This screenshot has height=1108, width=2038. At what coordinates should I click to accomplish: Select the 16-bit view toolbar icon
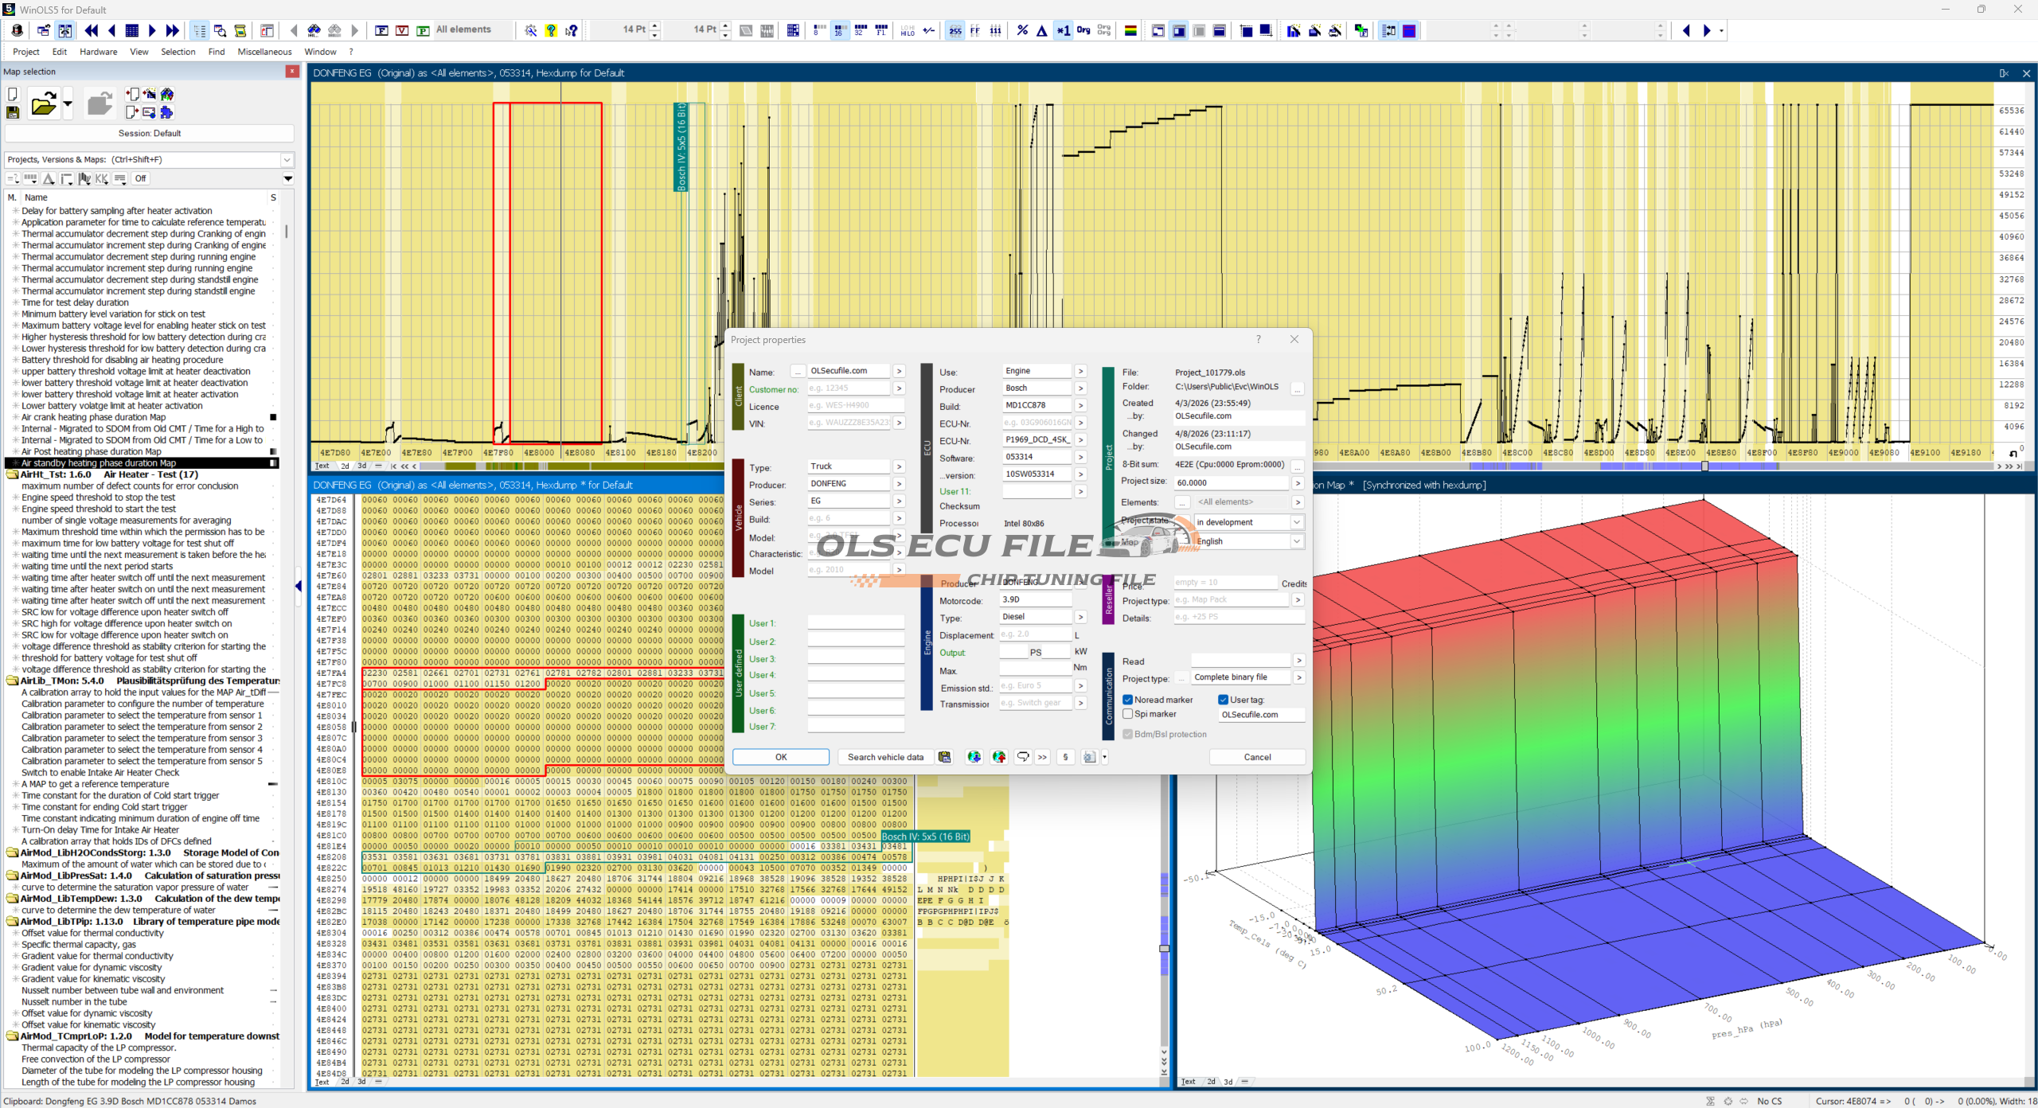click(839, 30)
